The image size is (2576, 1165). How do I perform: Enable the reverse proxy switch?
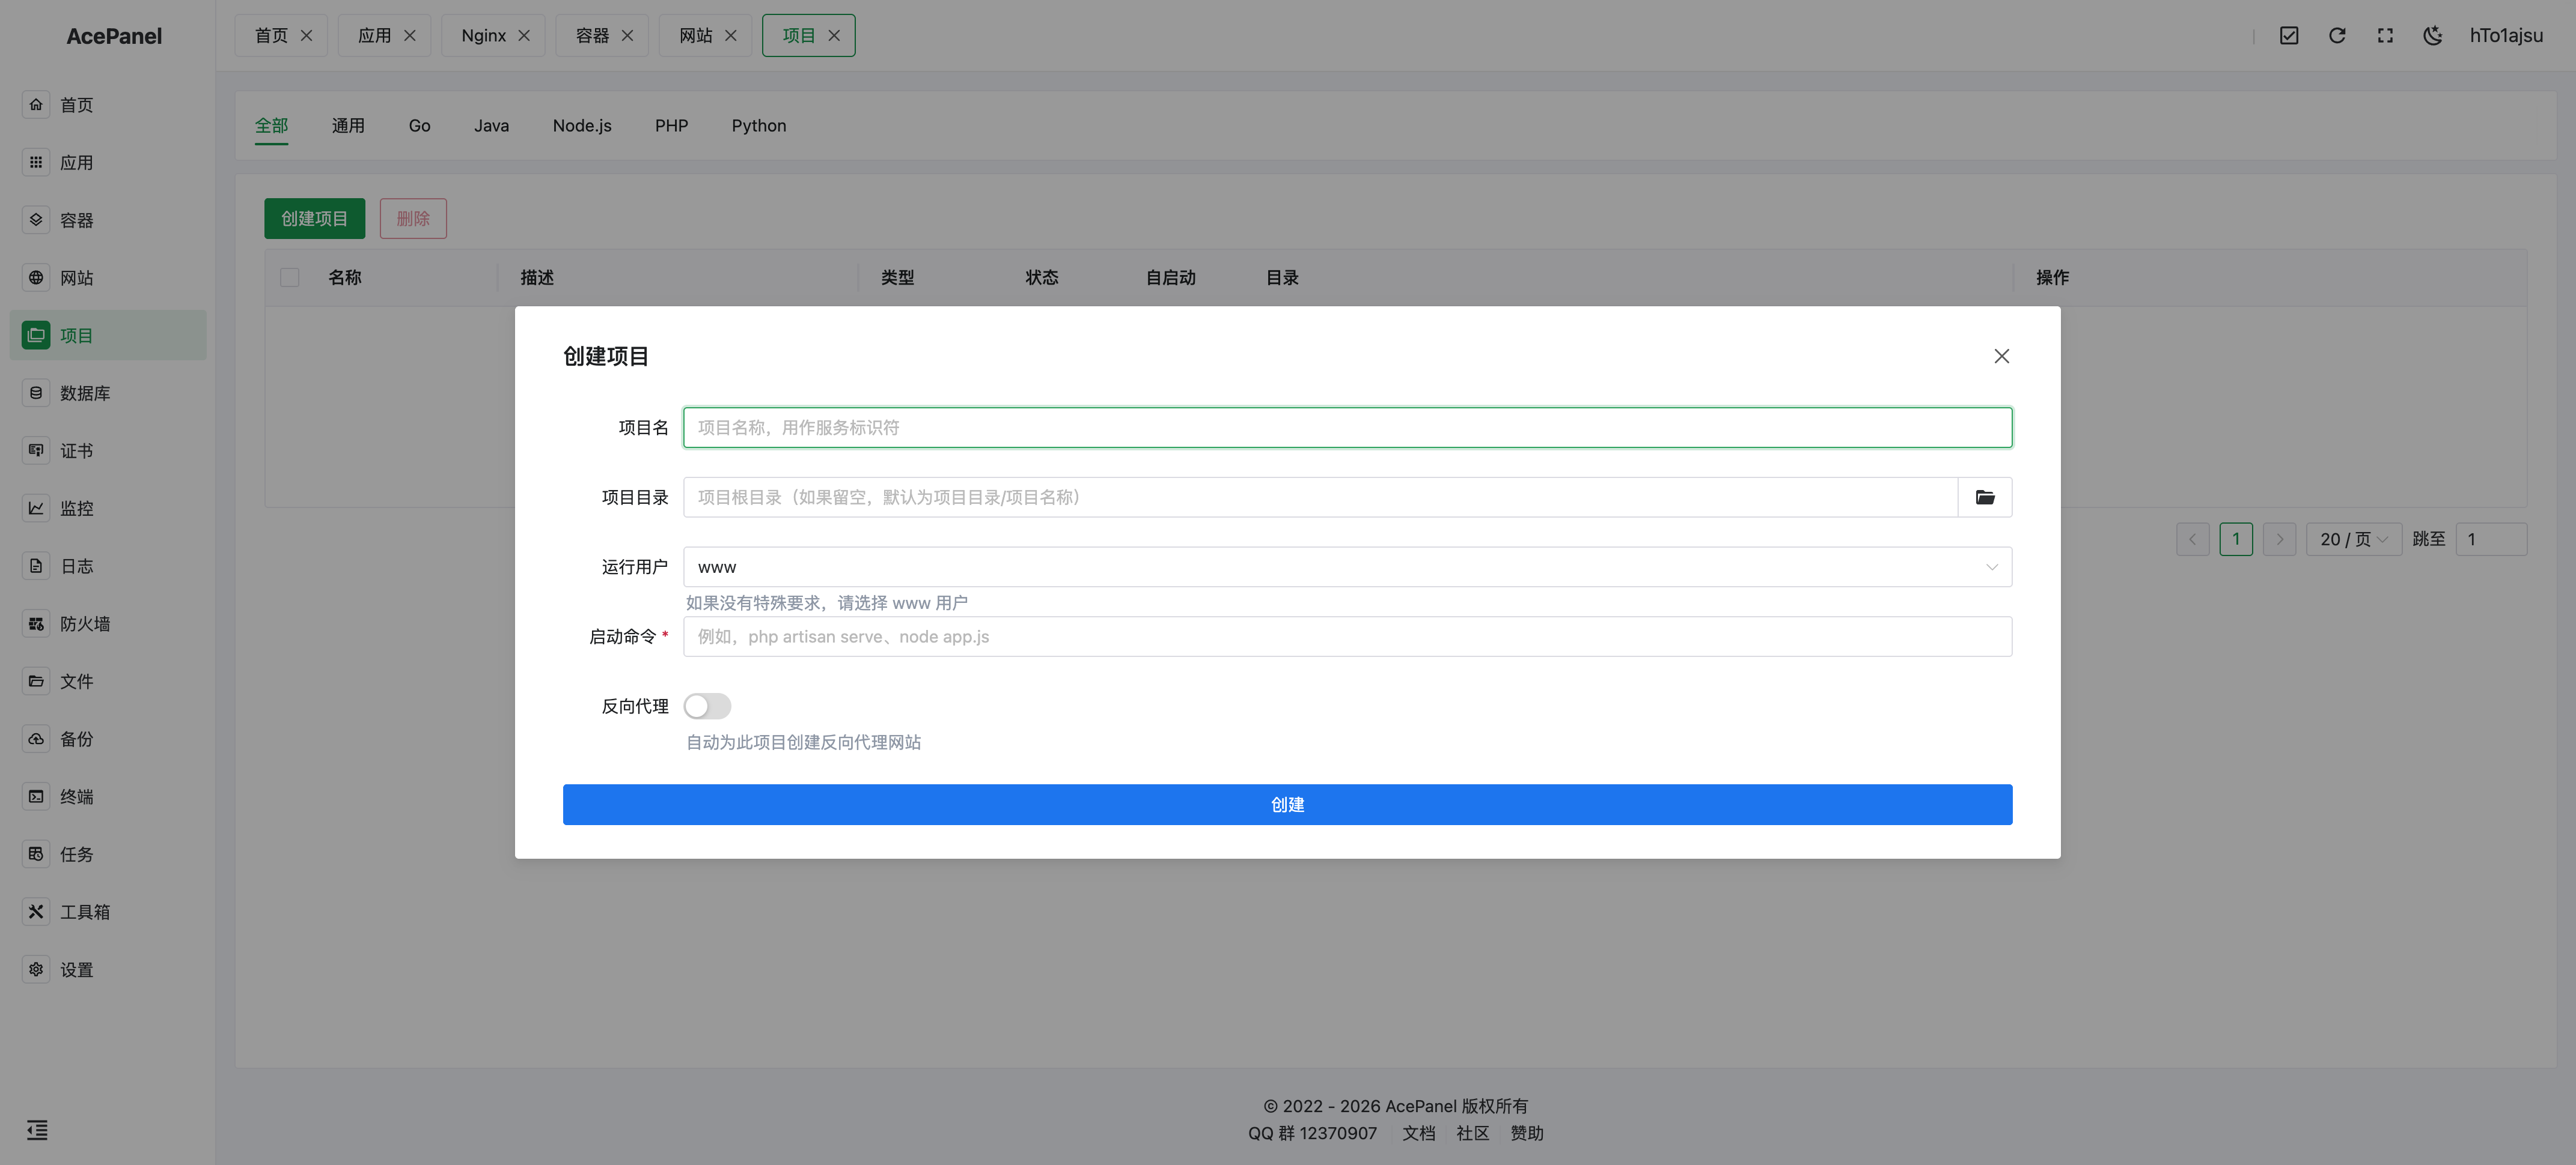coord(707,706)
